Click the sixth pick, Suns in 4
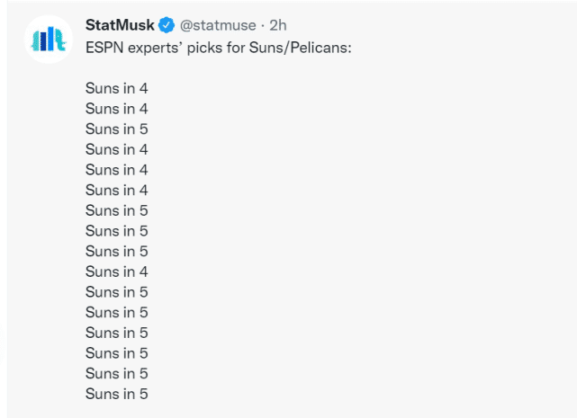This screenshot has height=418, width=577. point(117,190)
